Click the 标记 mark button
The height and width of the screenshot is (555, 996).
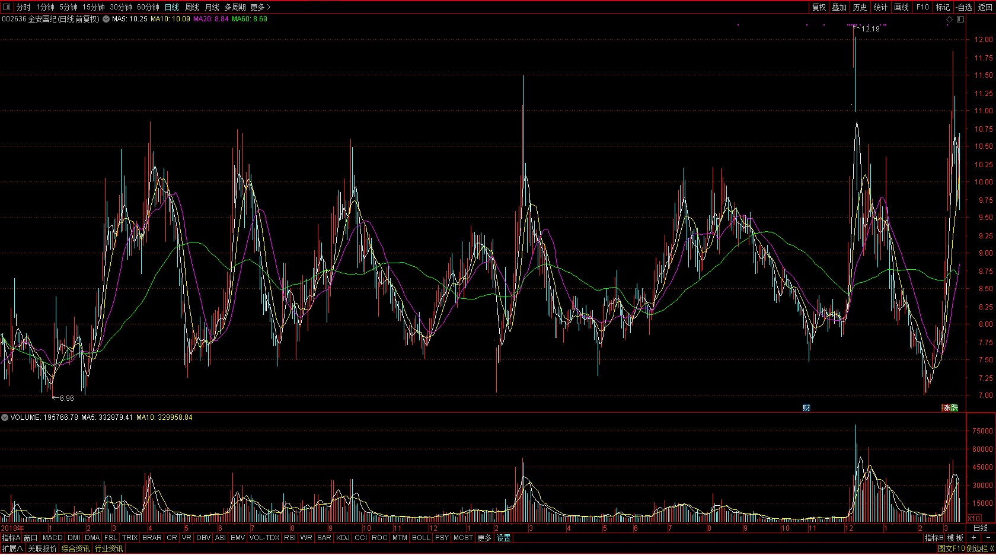point(943,7)
